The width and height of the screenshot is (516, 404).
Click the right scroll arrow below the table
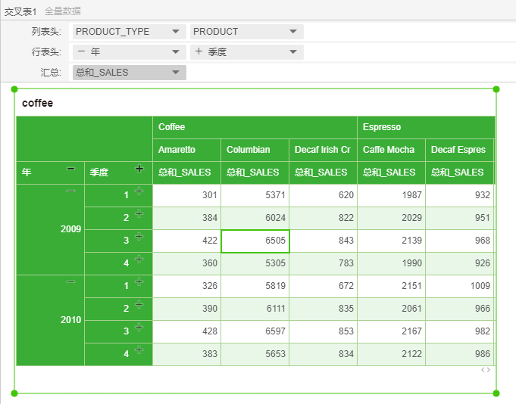coord(489,370)
